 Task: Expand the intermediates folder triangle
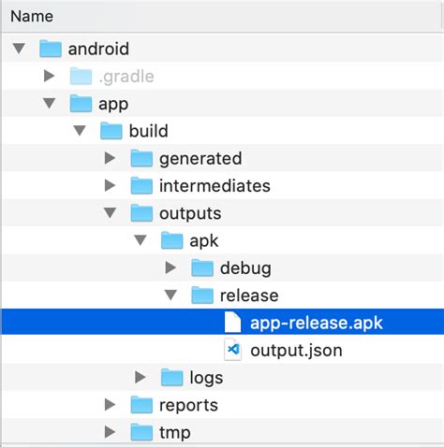(x=110, y=185)
